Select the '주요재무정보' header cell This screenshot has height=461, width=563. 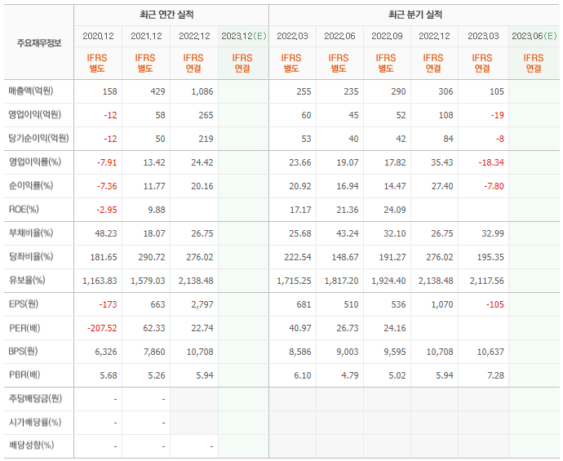click(x=39, y=43)
